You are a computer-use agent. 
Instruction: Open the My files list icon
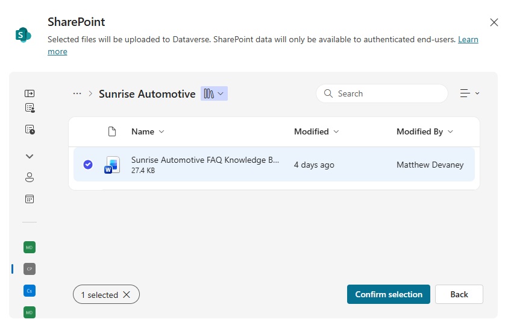tap(30, 108)
